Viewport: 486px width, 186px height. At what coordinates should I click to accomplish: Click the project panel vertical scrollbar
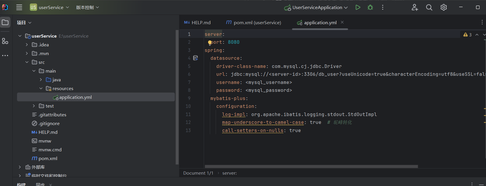pos(177,97)
